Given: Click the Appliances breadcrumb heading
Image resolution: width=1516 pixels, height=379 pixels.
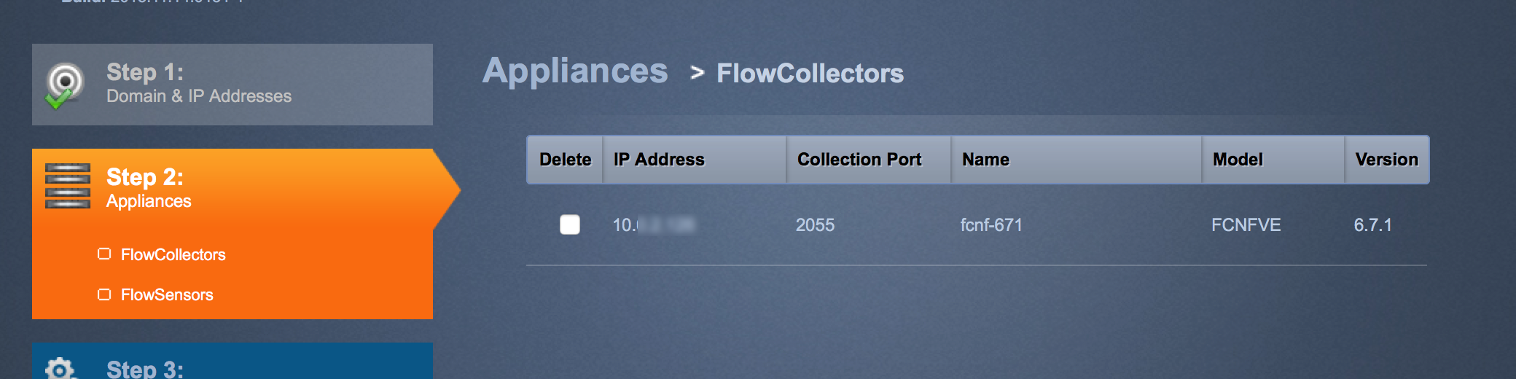Looking at the screenshot, I should tap(575, 71).
